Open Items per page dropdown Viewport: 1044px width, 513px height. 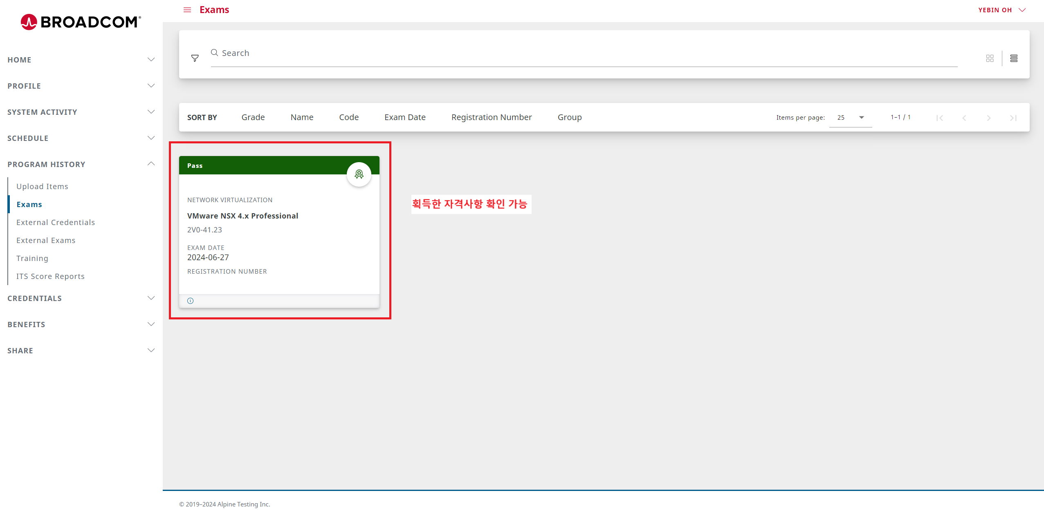click(x=851, y=118)
